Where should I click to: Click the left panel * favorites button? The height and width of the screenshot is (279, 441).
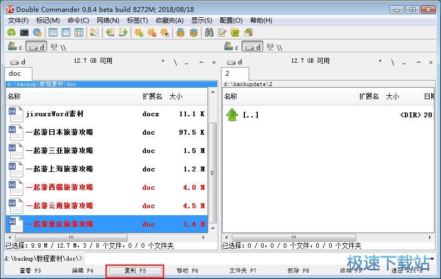coord(163,61)
